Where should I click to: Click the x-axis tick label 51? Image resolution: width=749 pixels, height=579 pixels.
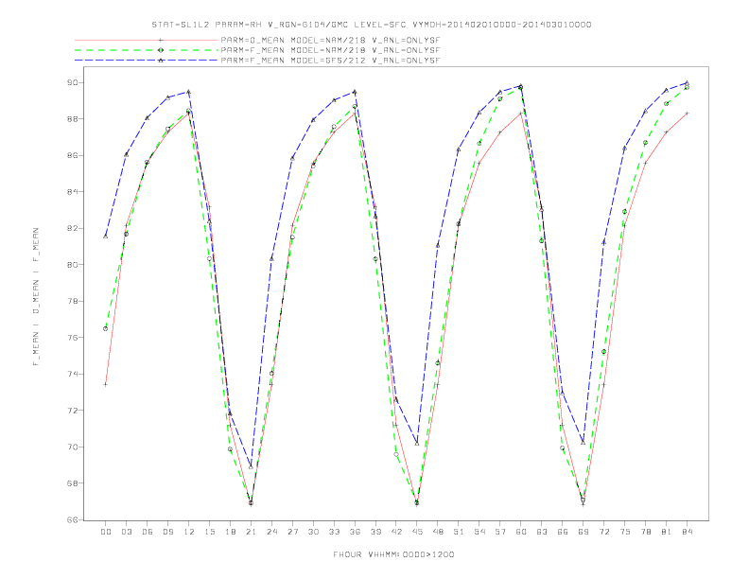tap(459, 532)
